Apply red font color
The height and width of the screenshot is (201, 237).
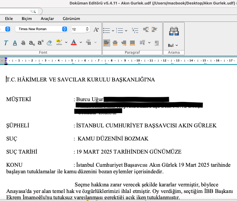tap(74, 42)
